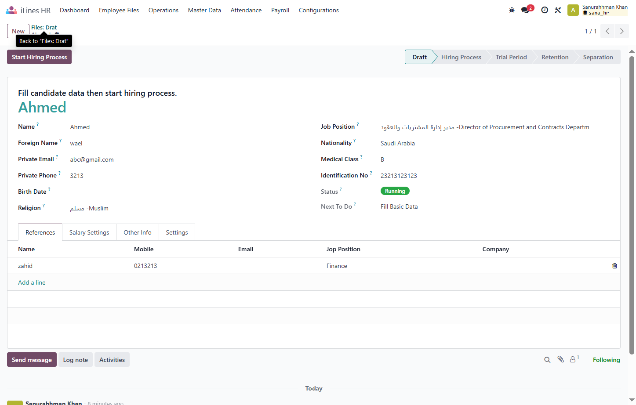
Task: Open the debug bug icon menu
Action: (512, 10)
